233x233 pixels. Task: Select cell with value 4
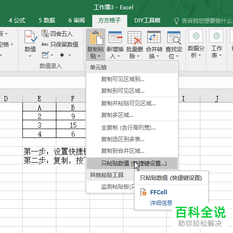click(x=39, y=134)
